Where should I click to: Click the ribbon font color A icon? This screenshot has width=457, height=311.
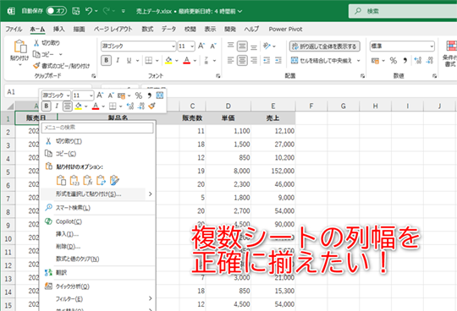point(186,60)
